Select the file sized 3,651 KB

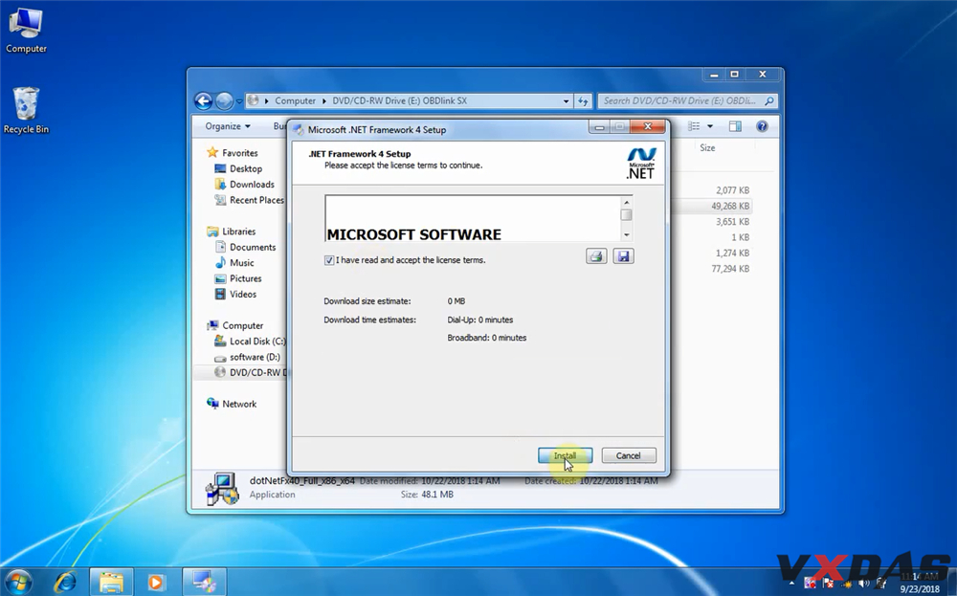[732, 221]
